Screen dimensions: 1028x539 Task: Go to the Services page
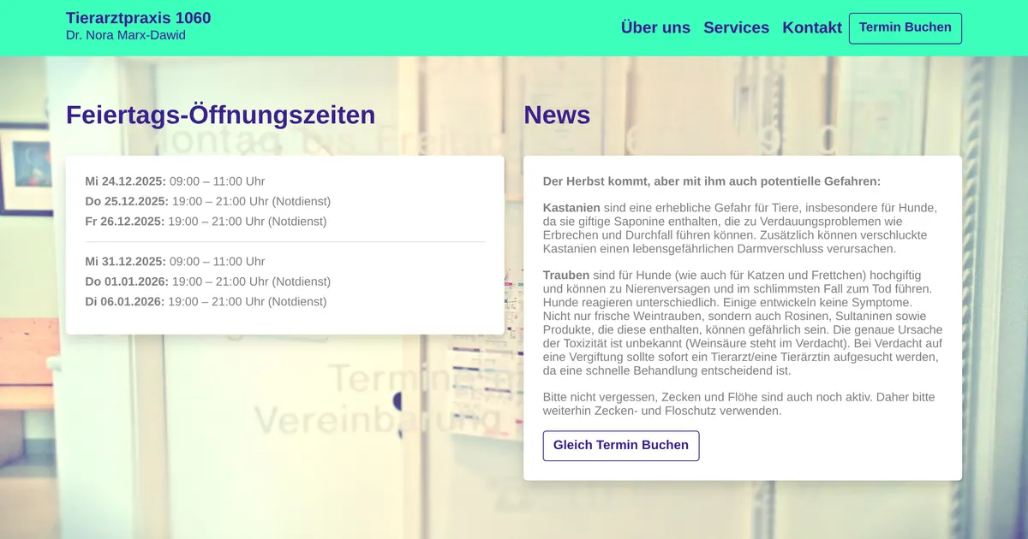[736, 27]
